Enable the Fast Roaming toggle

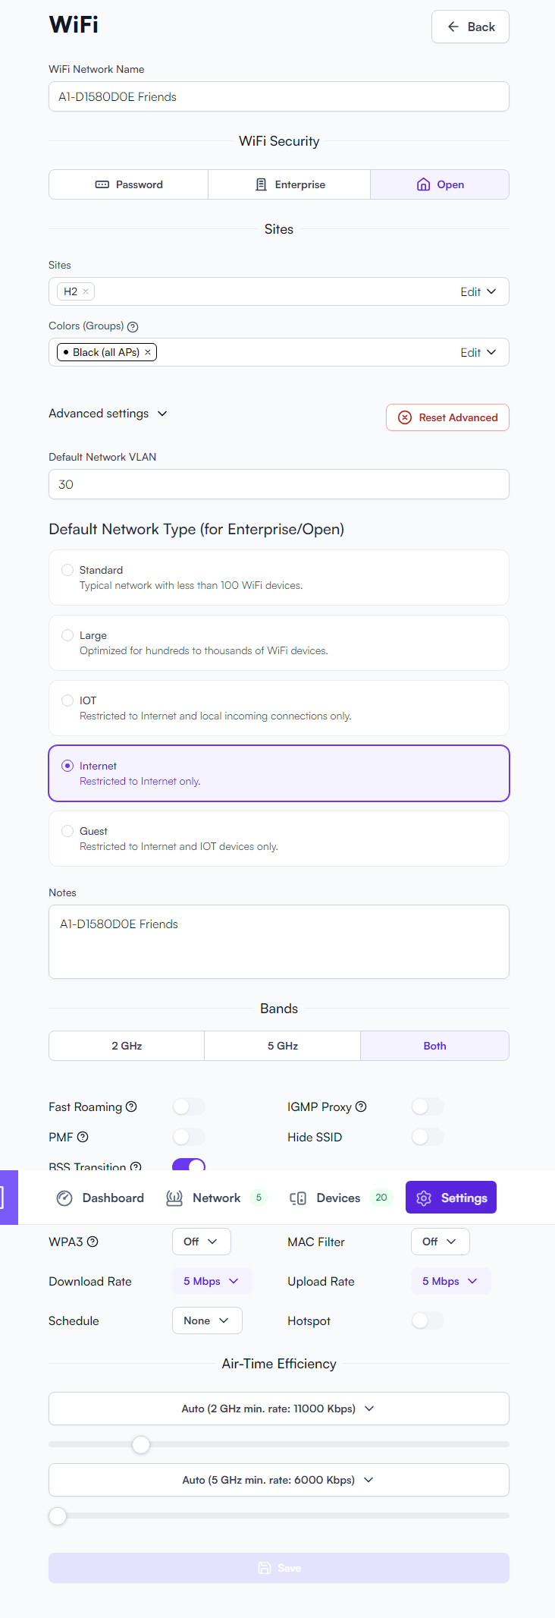point(189,1106)
